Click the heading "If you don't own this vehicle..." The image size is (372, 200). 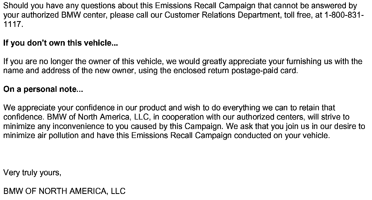[x=60, y=43]
